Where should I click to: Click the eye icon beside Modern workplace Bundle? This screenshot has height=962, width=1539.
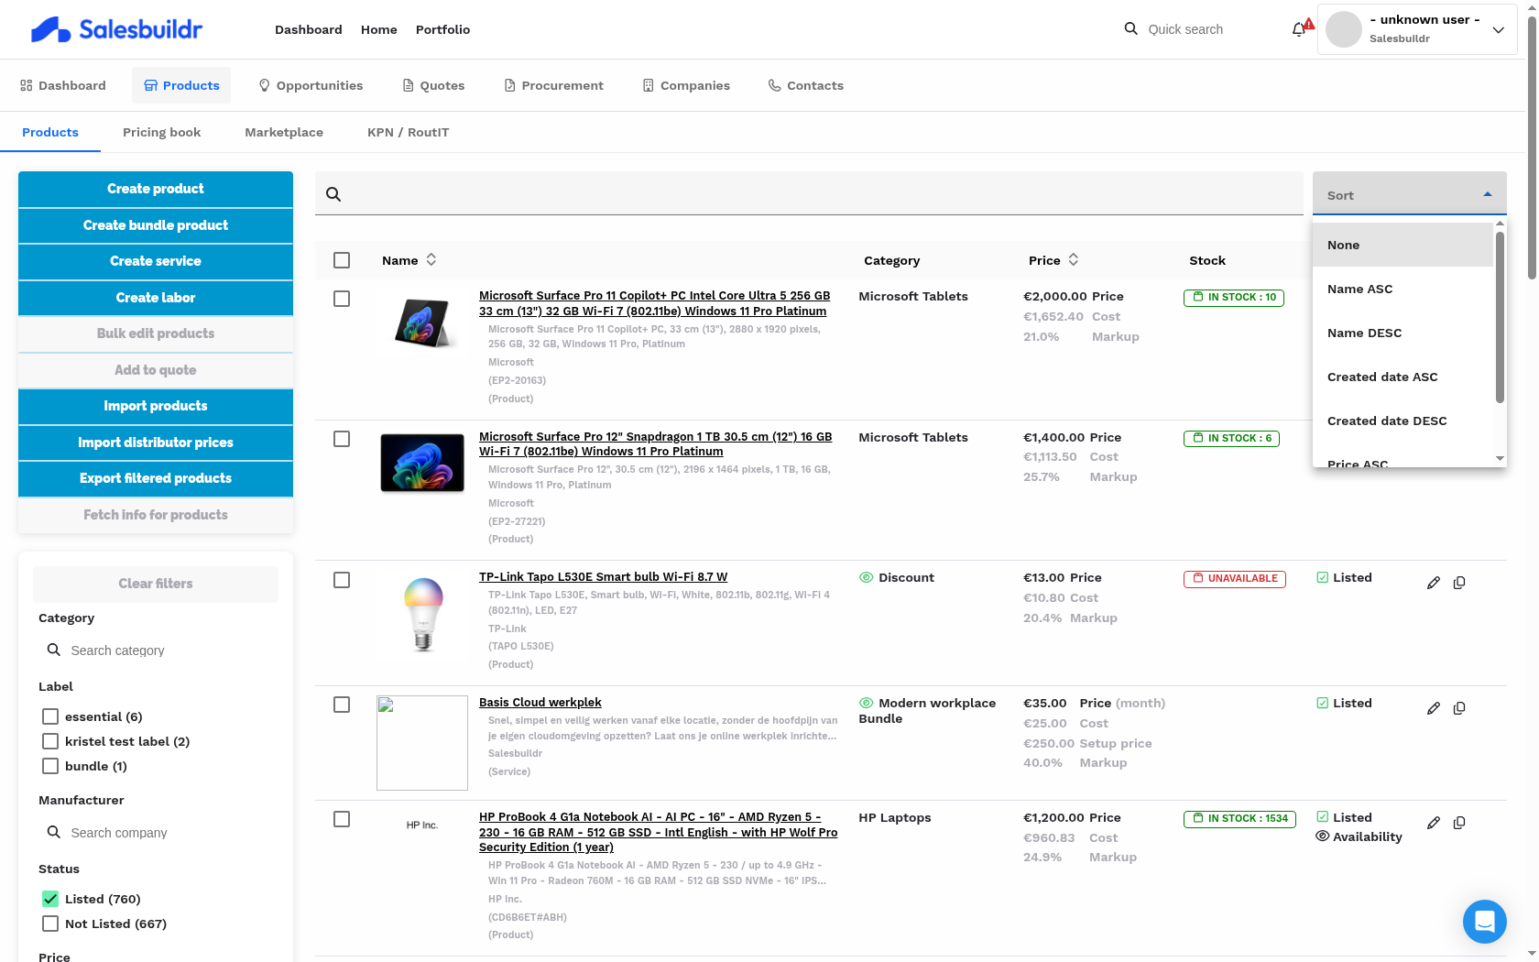866,703
